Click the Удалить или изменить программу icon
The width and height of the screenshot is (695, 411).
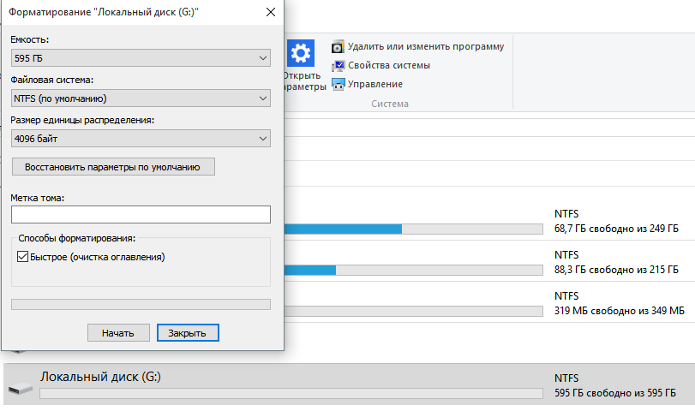point(339,46)
